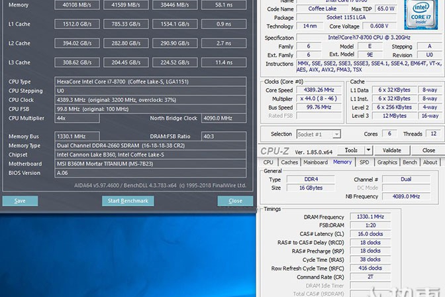The height and width of the screenshot is (297, 445).
Task: Open the Mainboard tab
Action: 315,162
